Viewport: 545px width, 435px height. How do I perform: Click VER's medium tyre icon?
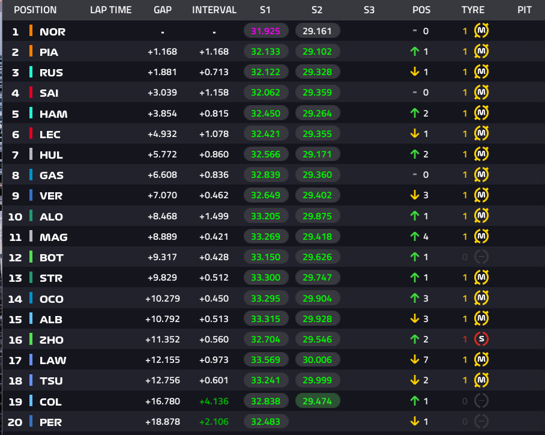(x=481, y=195)
